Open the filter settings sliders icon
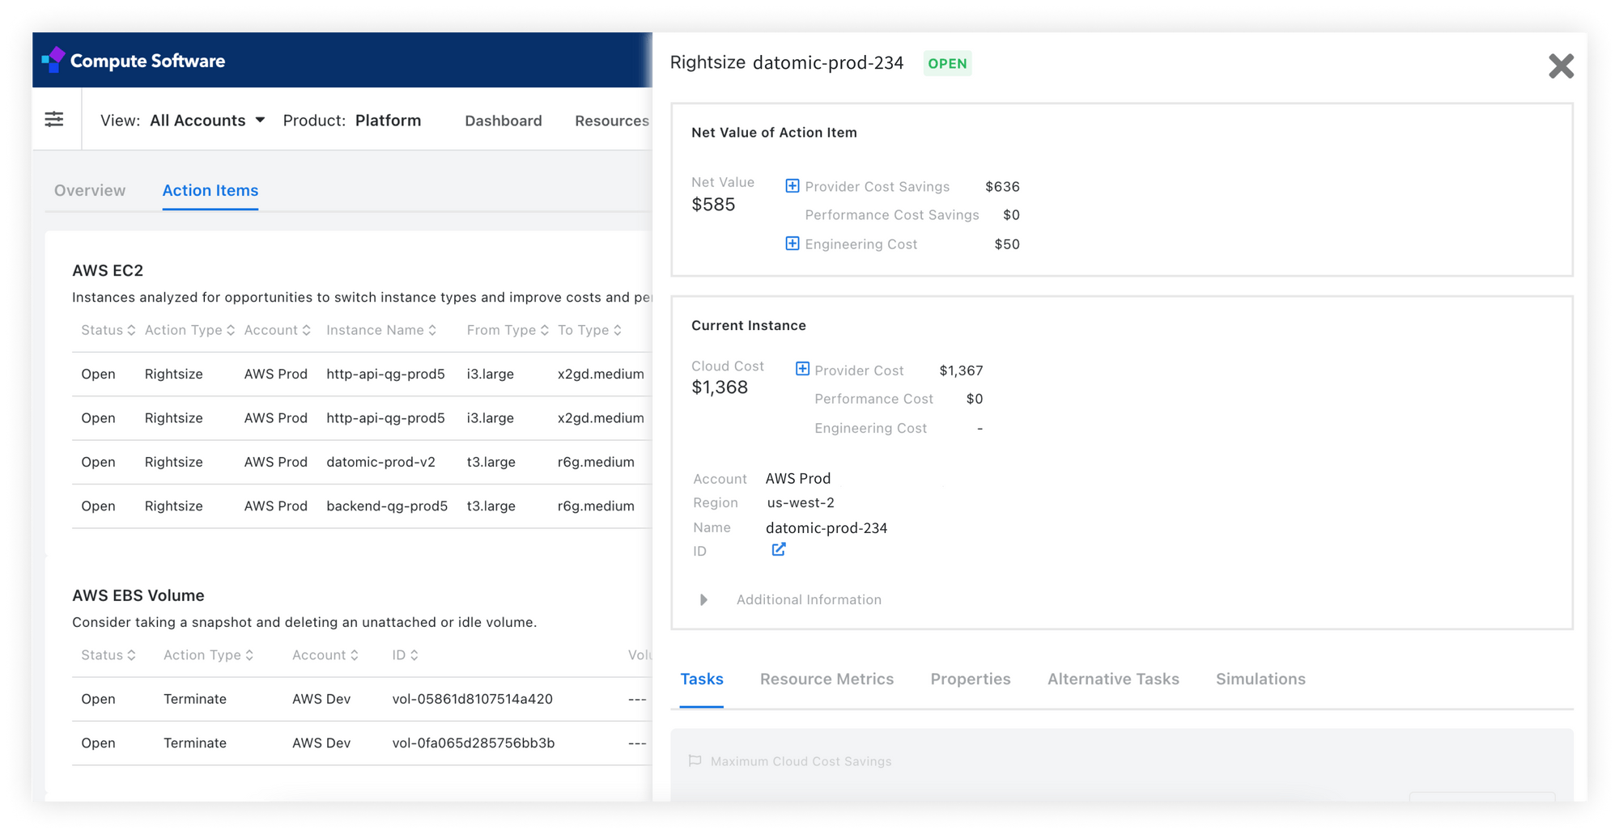Screen dimensions: 1619x834 pyautogui.click(x=54, y=120)
